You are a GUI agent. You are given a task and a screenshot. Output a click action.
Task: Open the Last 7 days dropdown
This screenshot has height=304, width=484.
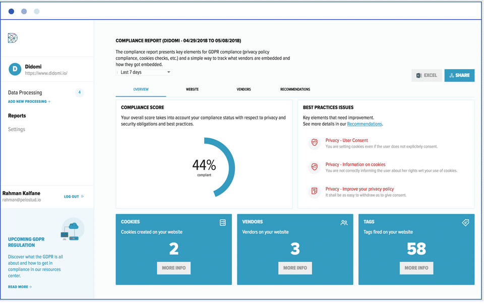click(144, 72)
